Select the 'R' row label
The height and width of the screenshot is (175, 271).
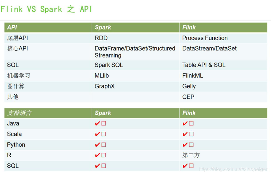(9, 155)
